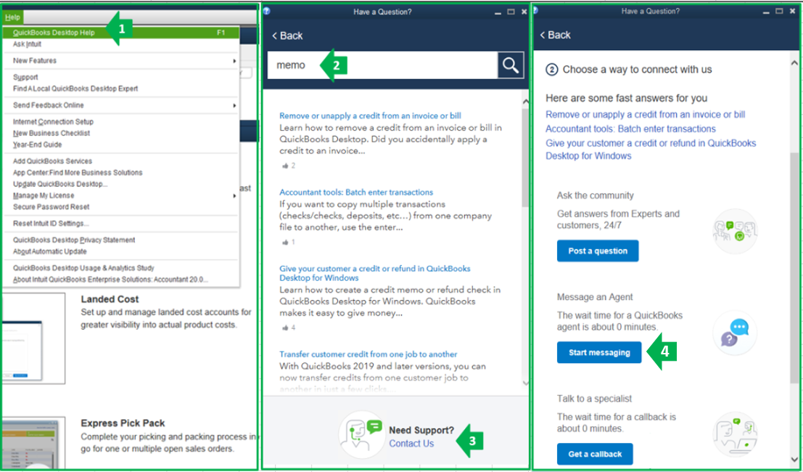The height and width of the screenshot is (472, 803).
Task: Maximize the middle Have a Question window
Action: point(511,12)
